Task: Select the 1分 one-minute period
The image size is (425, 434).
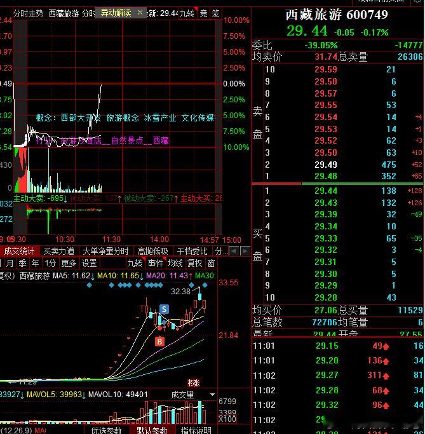Action: click(50, 262)
